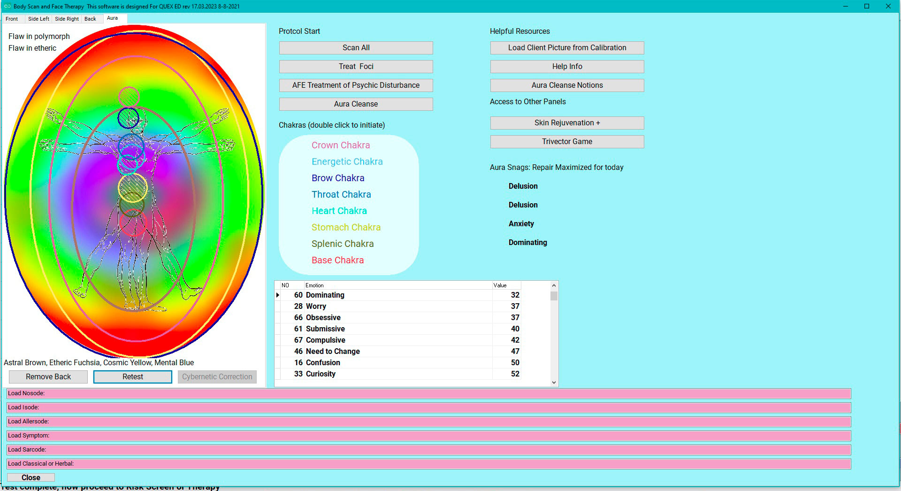This screenshot has height=491, width=901.
Task: Minimize the Body Scan window
Action: coord(846,7)
